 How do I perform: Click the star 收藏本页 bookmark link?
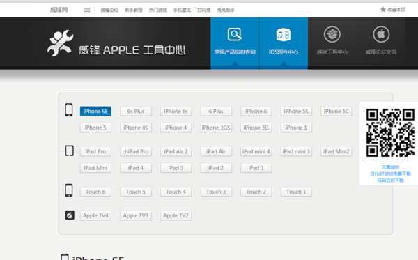tap(393, 10)
